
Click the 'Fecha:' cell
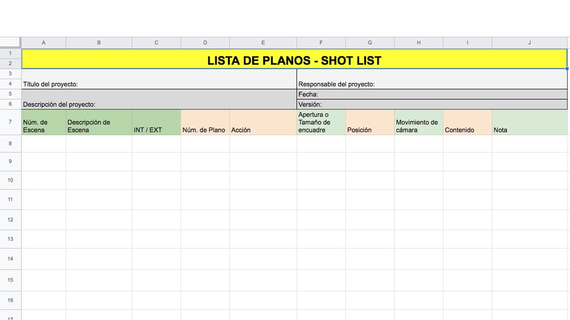point(432,94)
